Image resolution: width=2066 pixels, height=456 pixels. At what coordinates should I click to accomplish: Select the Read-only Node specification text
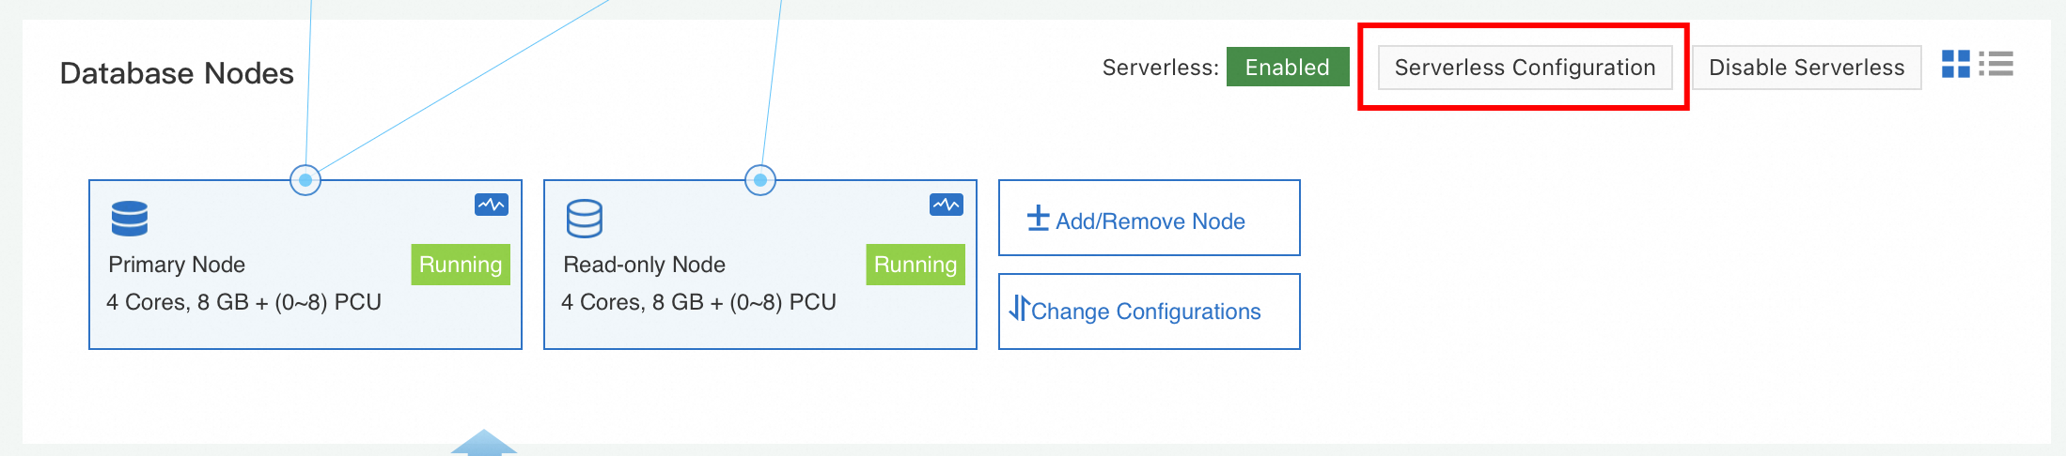698,302
